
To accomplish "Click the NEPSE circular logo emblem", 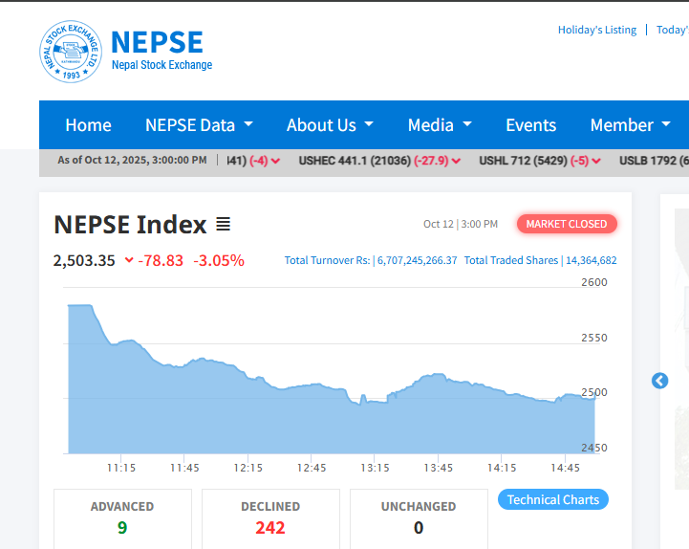I will (x=71, y=52).
